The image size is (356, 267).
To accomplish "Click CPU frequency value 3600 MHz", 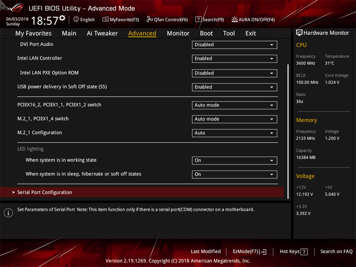I will point(306,63).
